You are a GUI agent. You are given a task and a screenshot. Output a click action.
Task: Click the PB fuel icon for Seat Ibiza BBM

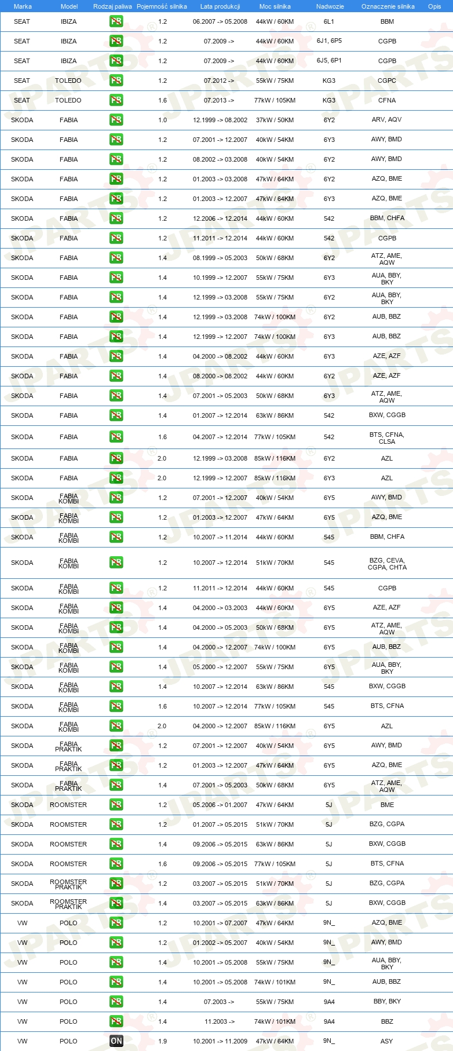[116, 21]
